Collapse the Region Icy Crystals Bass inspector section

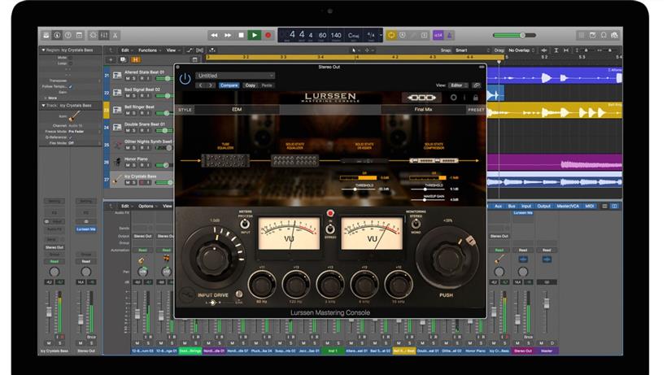coord(43,50)
